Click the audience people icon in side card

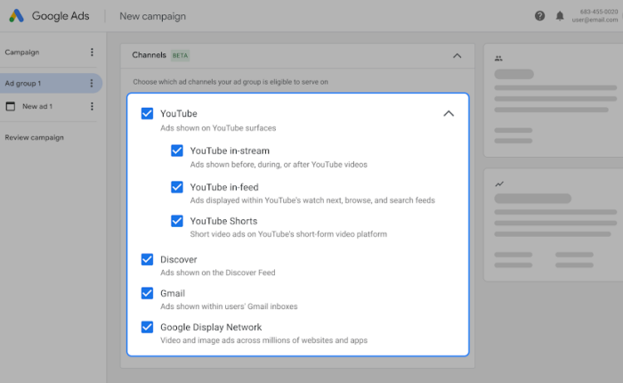[x=498, y=58]
